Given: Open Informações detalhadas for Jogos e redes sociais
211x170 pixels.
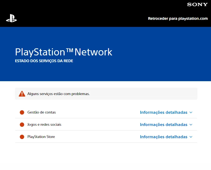Looking at the screenshot, I should click(x=163, y=125).
